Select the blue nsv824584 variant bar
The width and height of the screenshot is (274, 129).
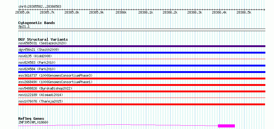click(x=142, y=72)
